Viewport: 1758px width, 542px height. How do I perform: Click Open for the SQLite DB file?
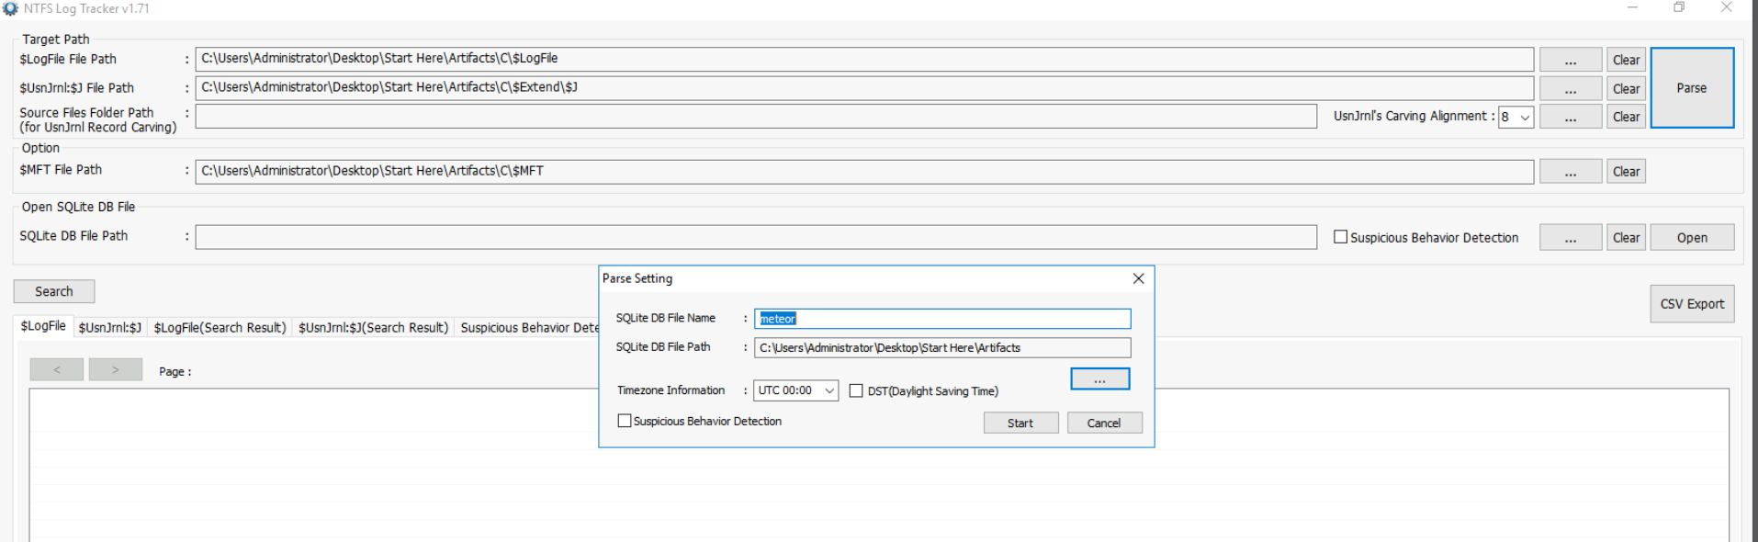click(1692, 238)
